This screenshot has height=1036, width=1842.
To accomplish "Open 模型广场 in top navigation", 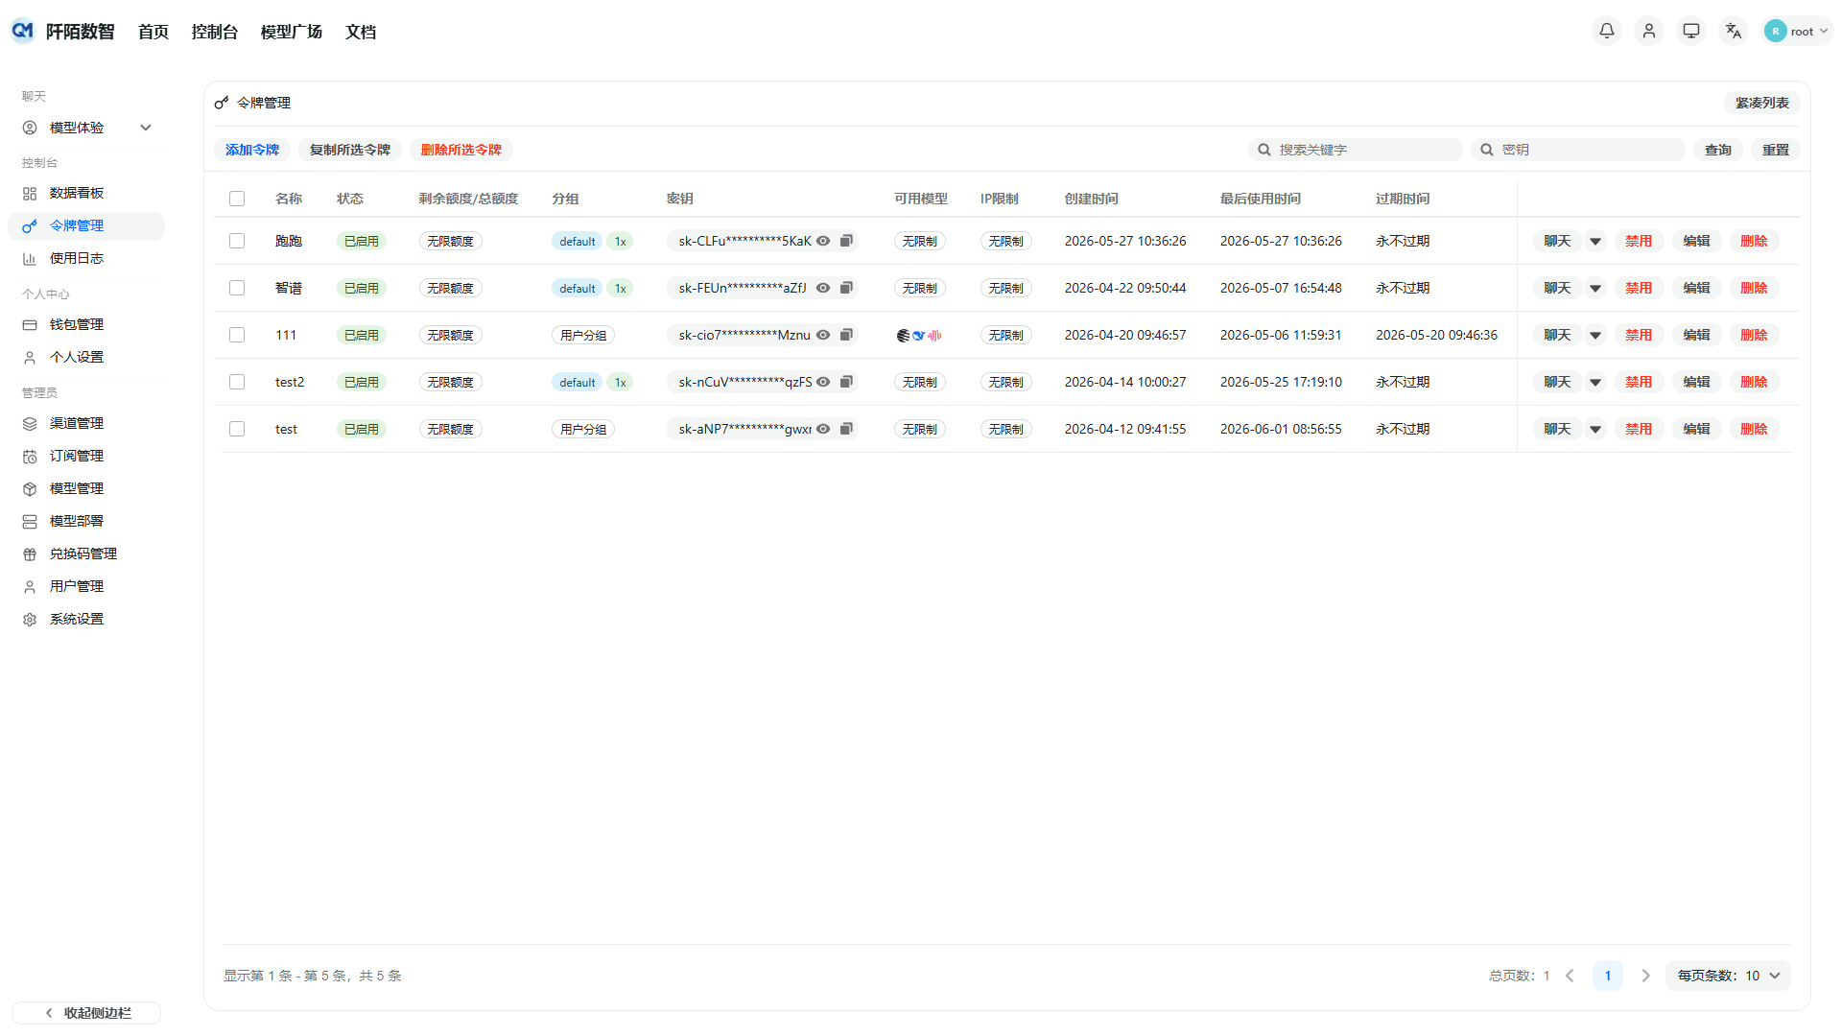I will [292, 32].
